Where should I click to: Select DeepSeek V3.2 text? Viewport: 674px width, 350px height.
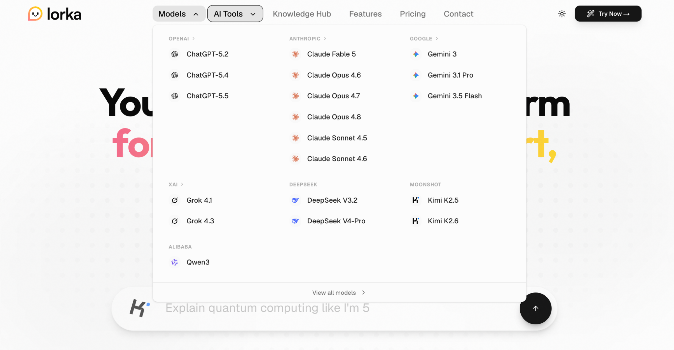[332, 200]
